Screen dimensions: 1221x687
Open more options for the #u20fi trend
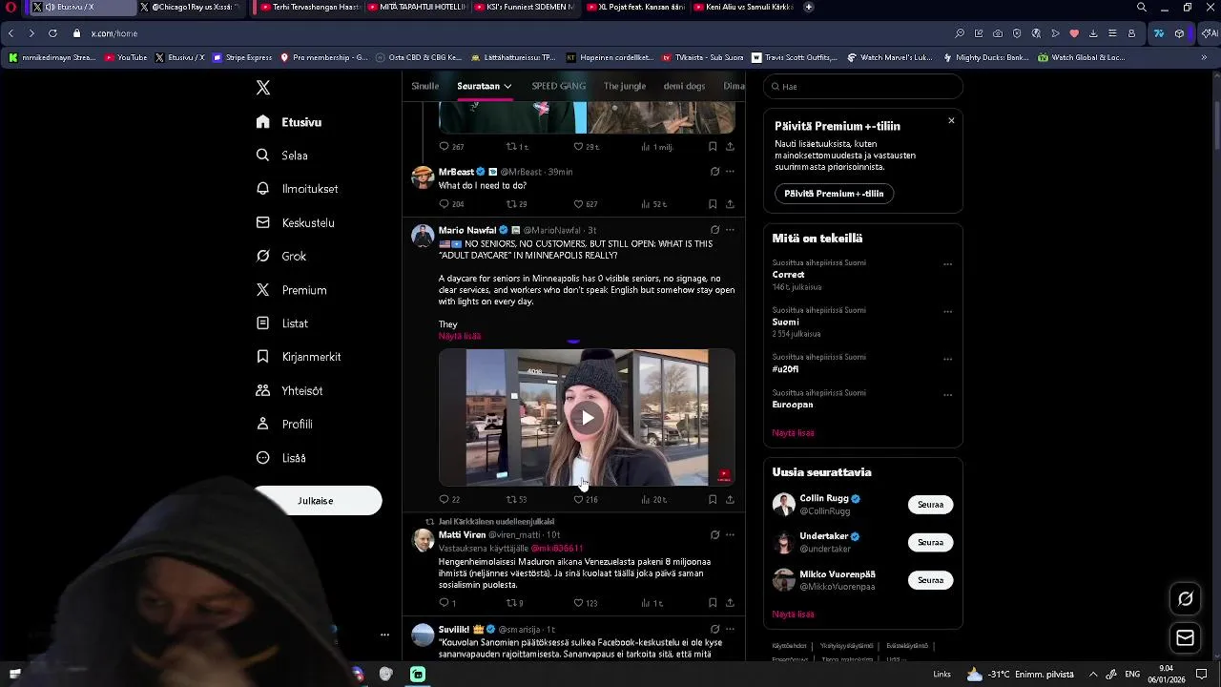coord(947,359)
